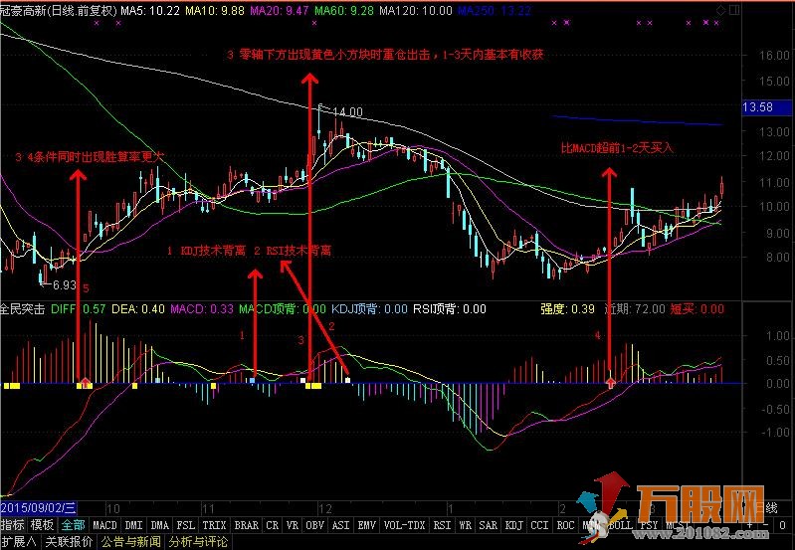
Task: Switch to the CR indicator
Action: (x=273, y=525)
